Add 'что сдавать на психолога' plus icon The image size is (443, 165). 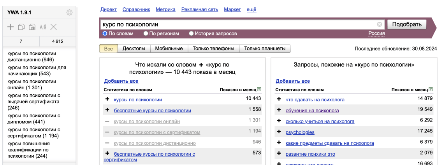pos(279,99)
